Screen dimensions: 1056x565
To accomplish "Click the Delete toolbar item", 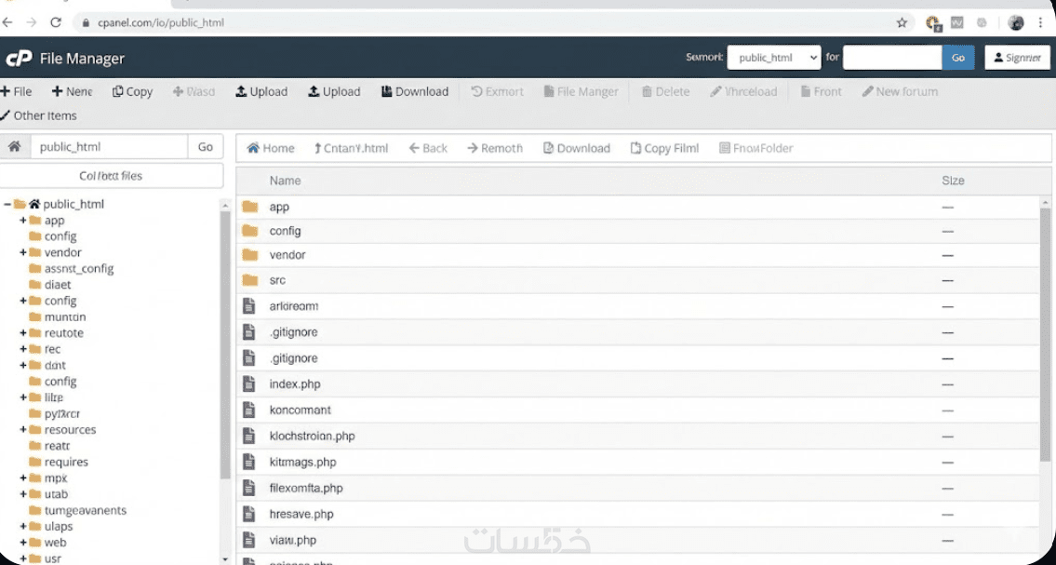I will [665, 91].
